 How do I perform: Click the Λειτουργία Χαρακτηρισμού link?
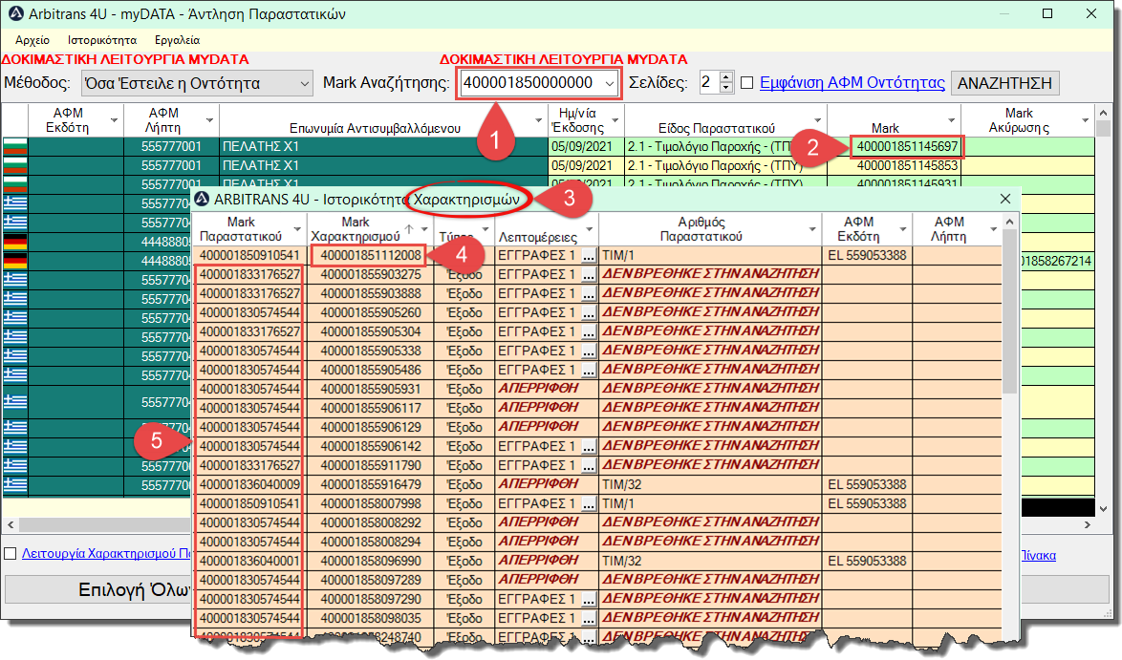(107, 553)
